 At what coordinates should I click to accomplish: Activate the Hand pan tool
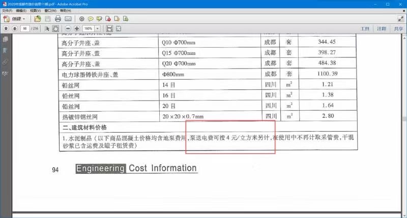coord(55,28)
